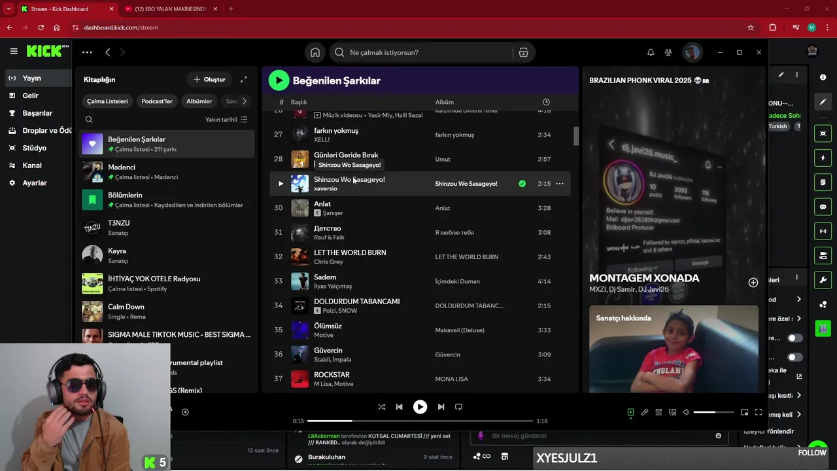837x471 pixels.
Task: Open the Sanatçı hakkında artist image card
Action: [x=674, y=349]
